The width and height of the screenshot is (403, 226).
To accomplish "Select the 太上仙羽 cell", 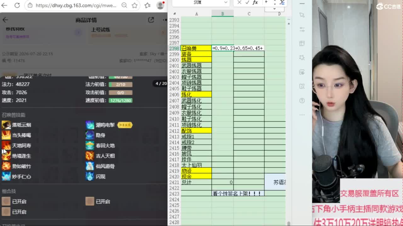I will click(196, 165).
